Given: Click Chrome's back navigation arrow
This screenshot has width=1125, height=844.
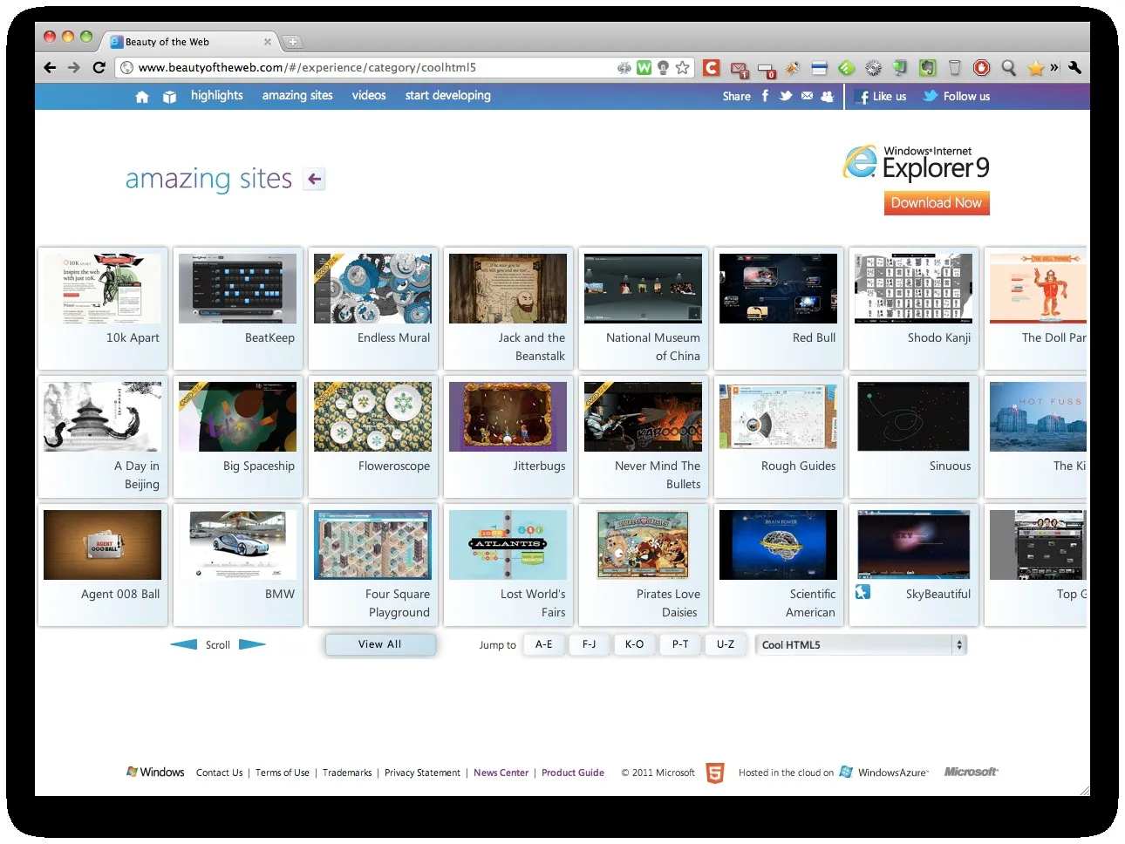Looking at the screenshot, I should coord(50,67).
